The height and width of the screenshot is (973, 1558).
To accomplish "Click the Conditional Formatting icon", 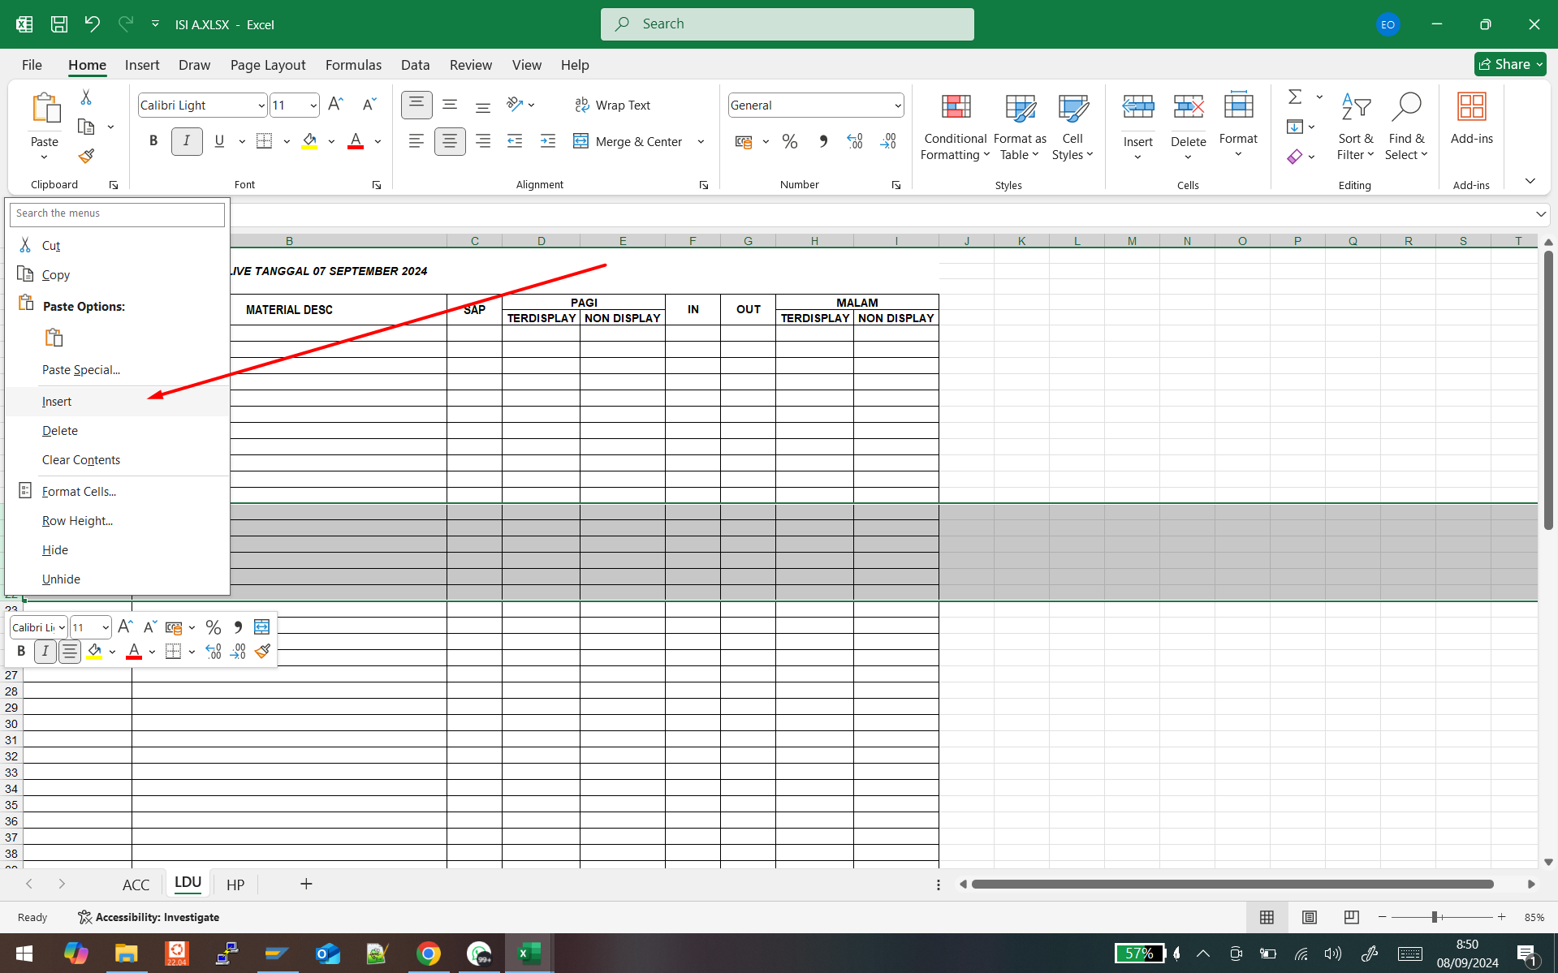I will click(x=955, y=108).
